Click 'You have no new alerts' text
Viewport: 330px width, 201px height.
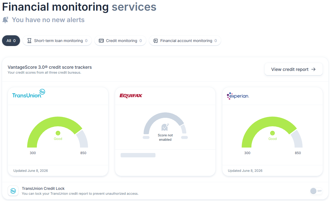pos(48,20)
